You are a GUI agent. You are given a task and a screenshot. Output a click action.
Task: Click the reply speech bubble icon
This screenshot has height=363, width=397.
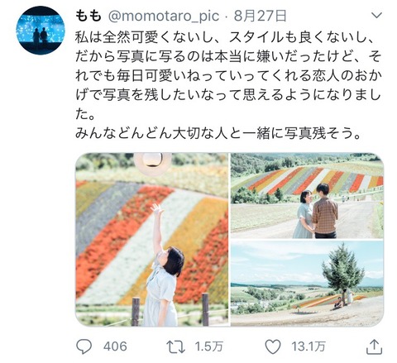pos(84,346)
